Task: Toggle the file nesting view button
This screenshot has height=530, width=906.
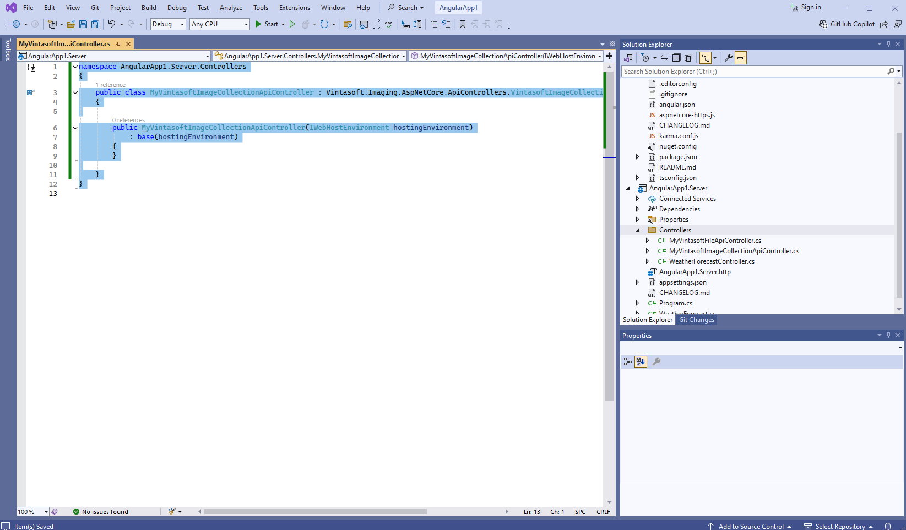Action: [706, 58]
